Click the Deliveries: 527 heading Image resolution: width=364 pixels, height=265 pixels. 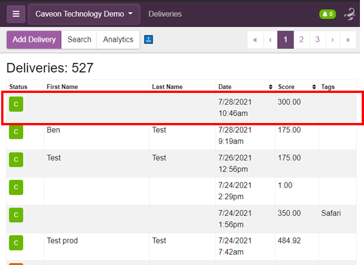50,68
